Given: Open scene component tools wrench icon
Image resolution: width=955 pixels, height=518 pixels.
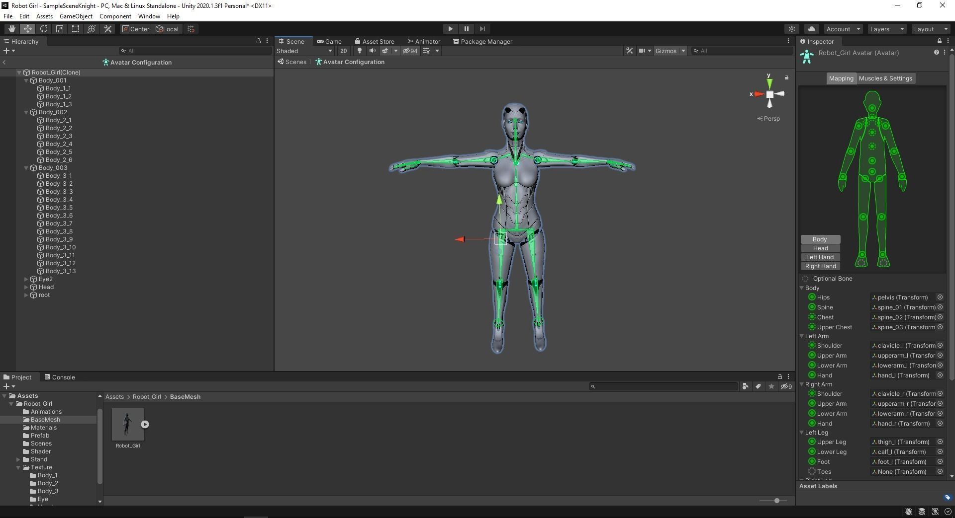Looking at the screenshot, I should (629, 51).
